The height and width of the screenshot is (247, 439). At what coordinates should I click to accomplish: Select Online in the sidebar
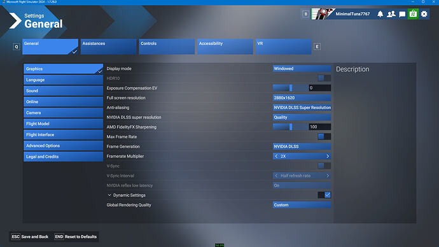[x=63, y=102]
